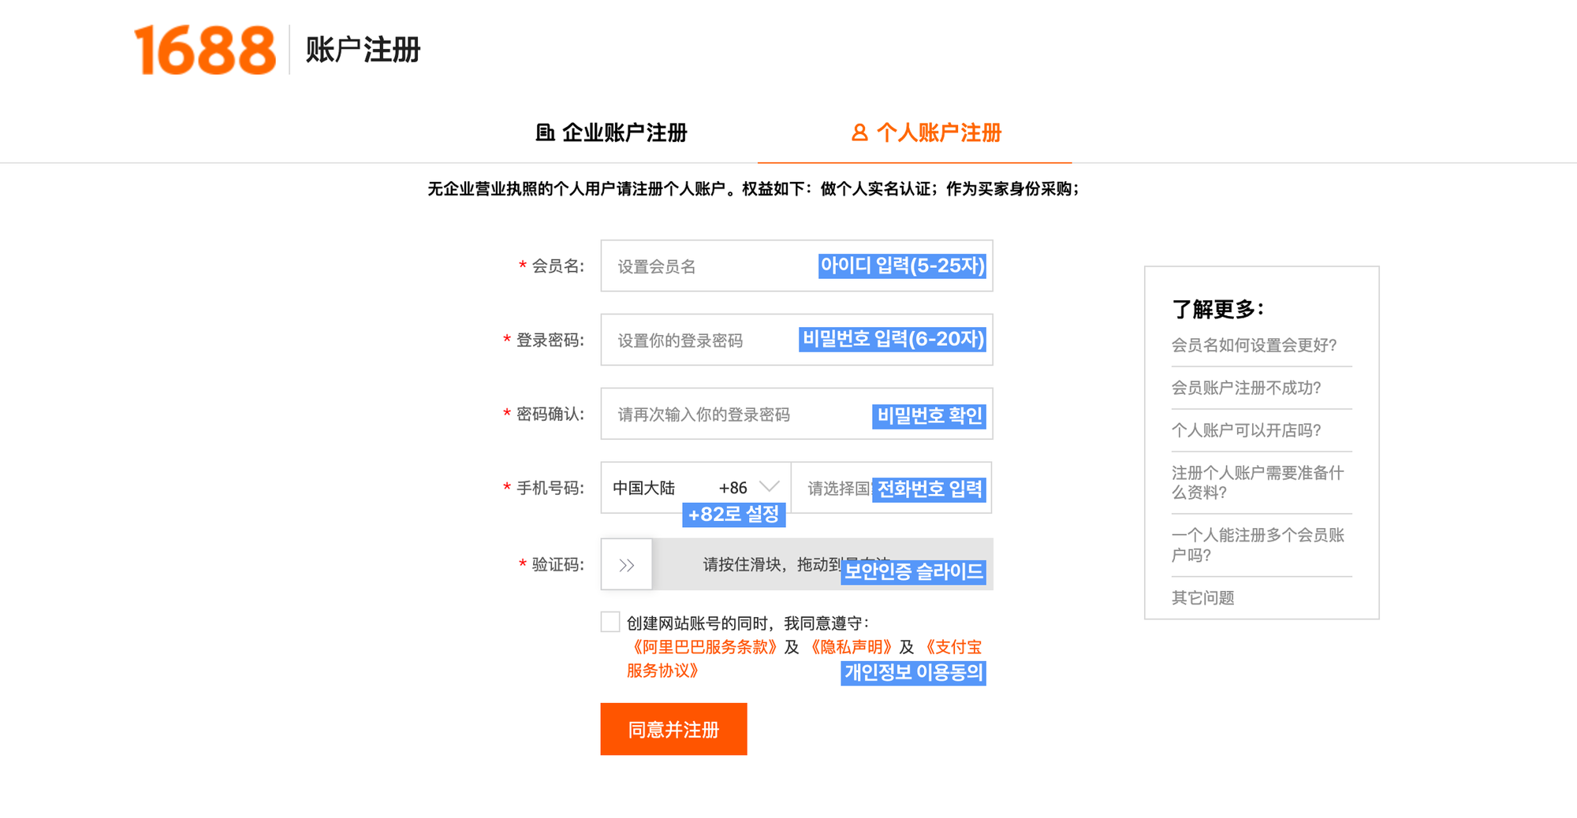Viewport: 1577px width, 818px height.
Task: Open the 个人账户可以开店吗 help link
Action: click(1247, 430)
